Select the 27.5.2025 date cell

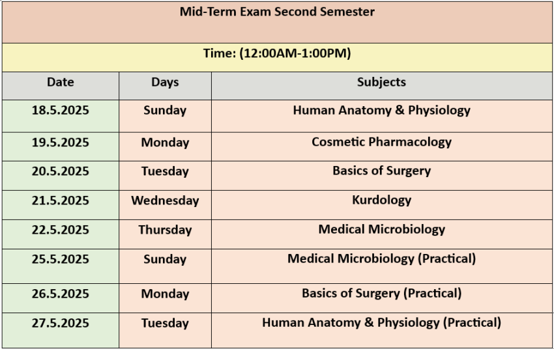61,330
